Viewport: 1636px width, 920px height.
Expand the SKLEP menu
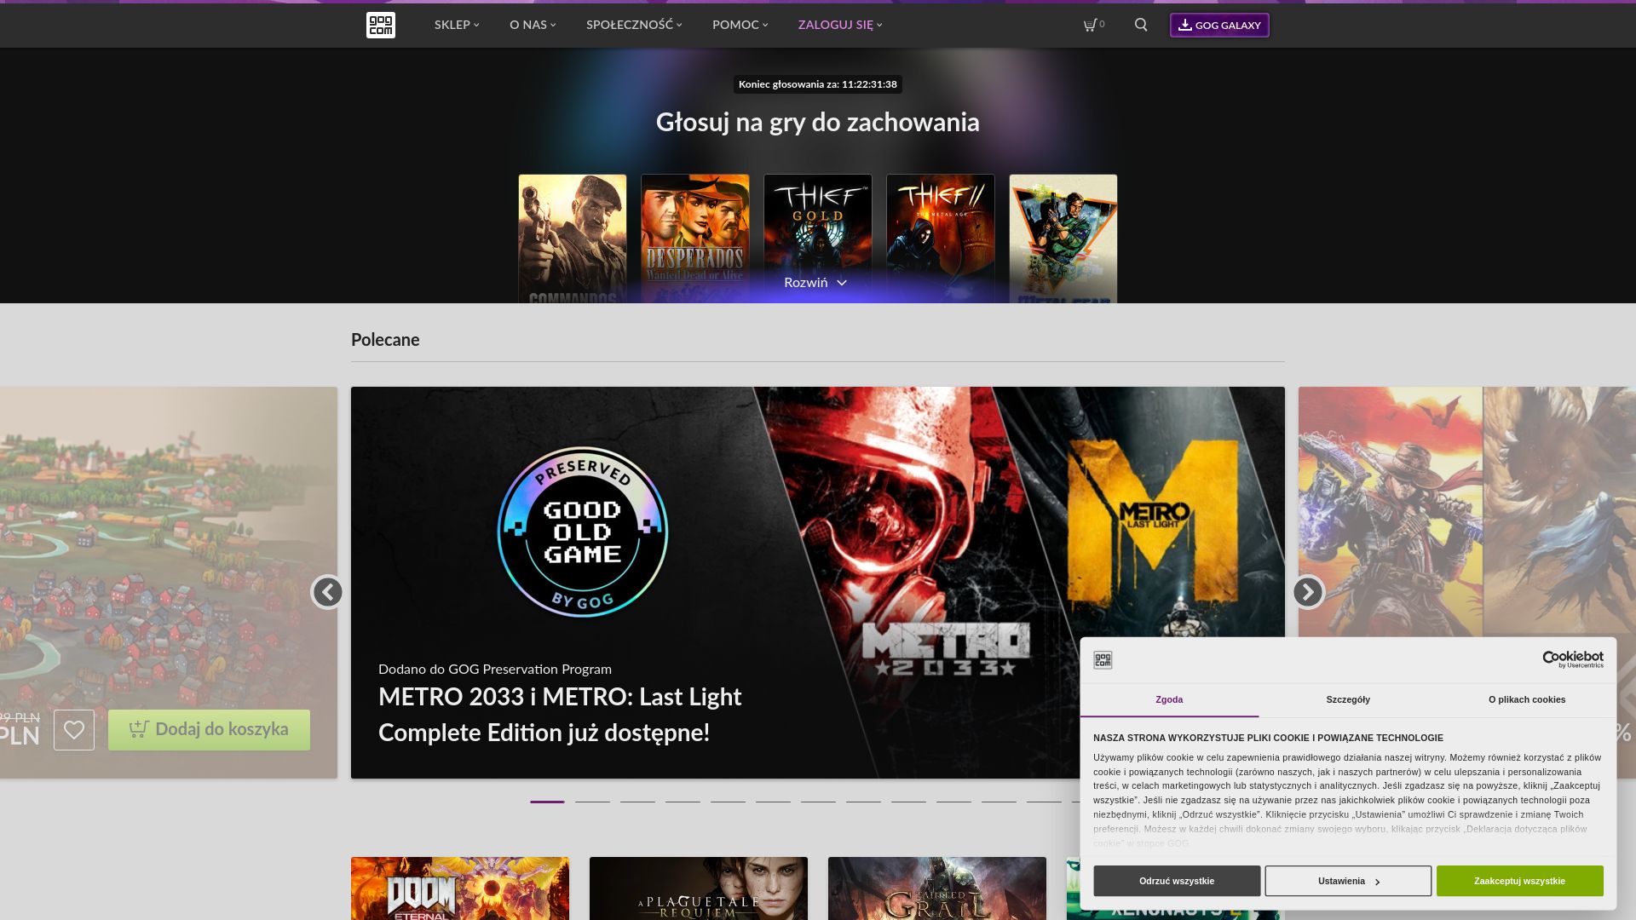coord(457,25)
